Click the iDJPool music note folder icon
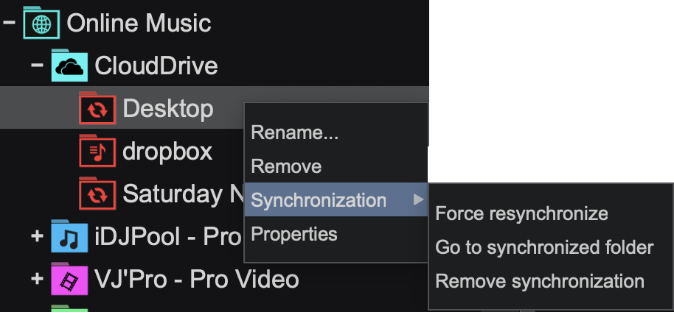This screenshot has width=674, height=312. pyautogui.click(x=69, y=237)
